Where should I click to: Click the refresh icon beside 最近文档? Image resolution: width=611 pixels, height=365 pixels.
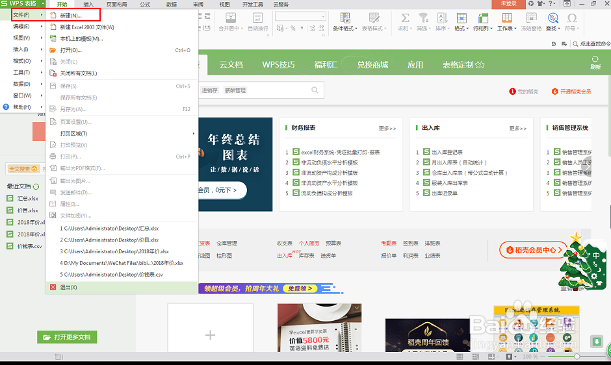(36, 186)
